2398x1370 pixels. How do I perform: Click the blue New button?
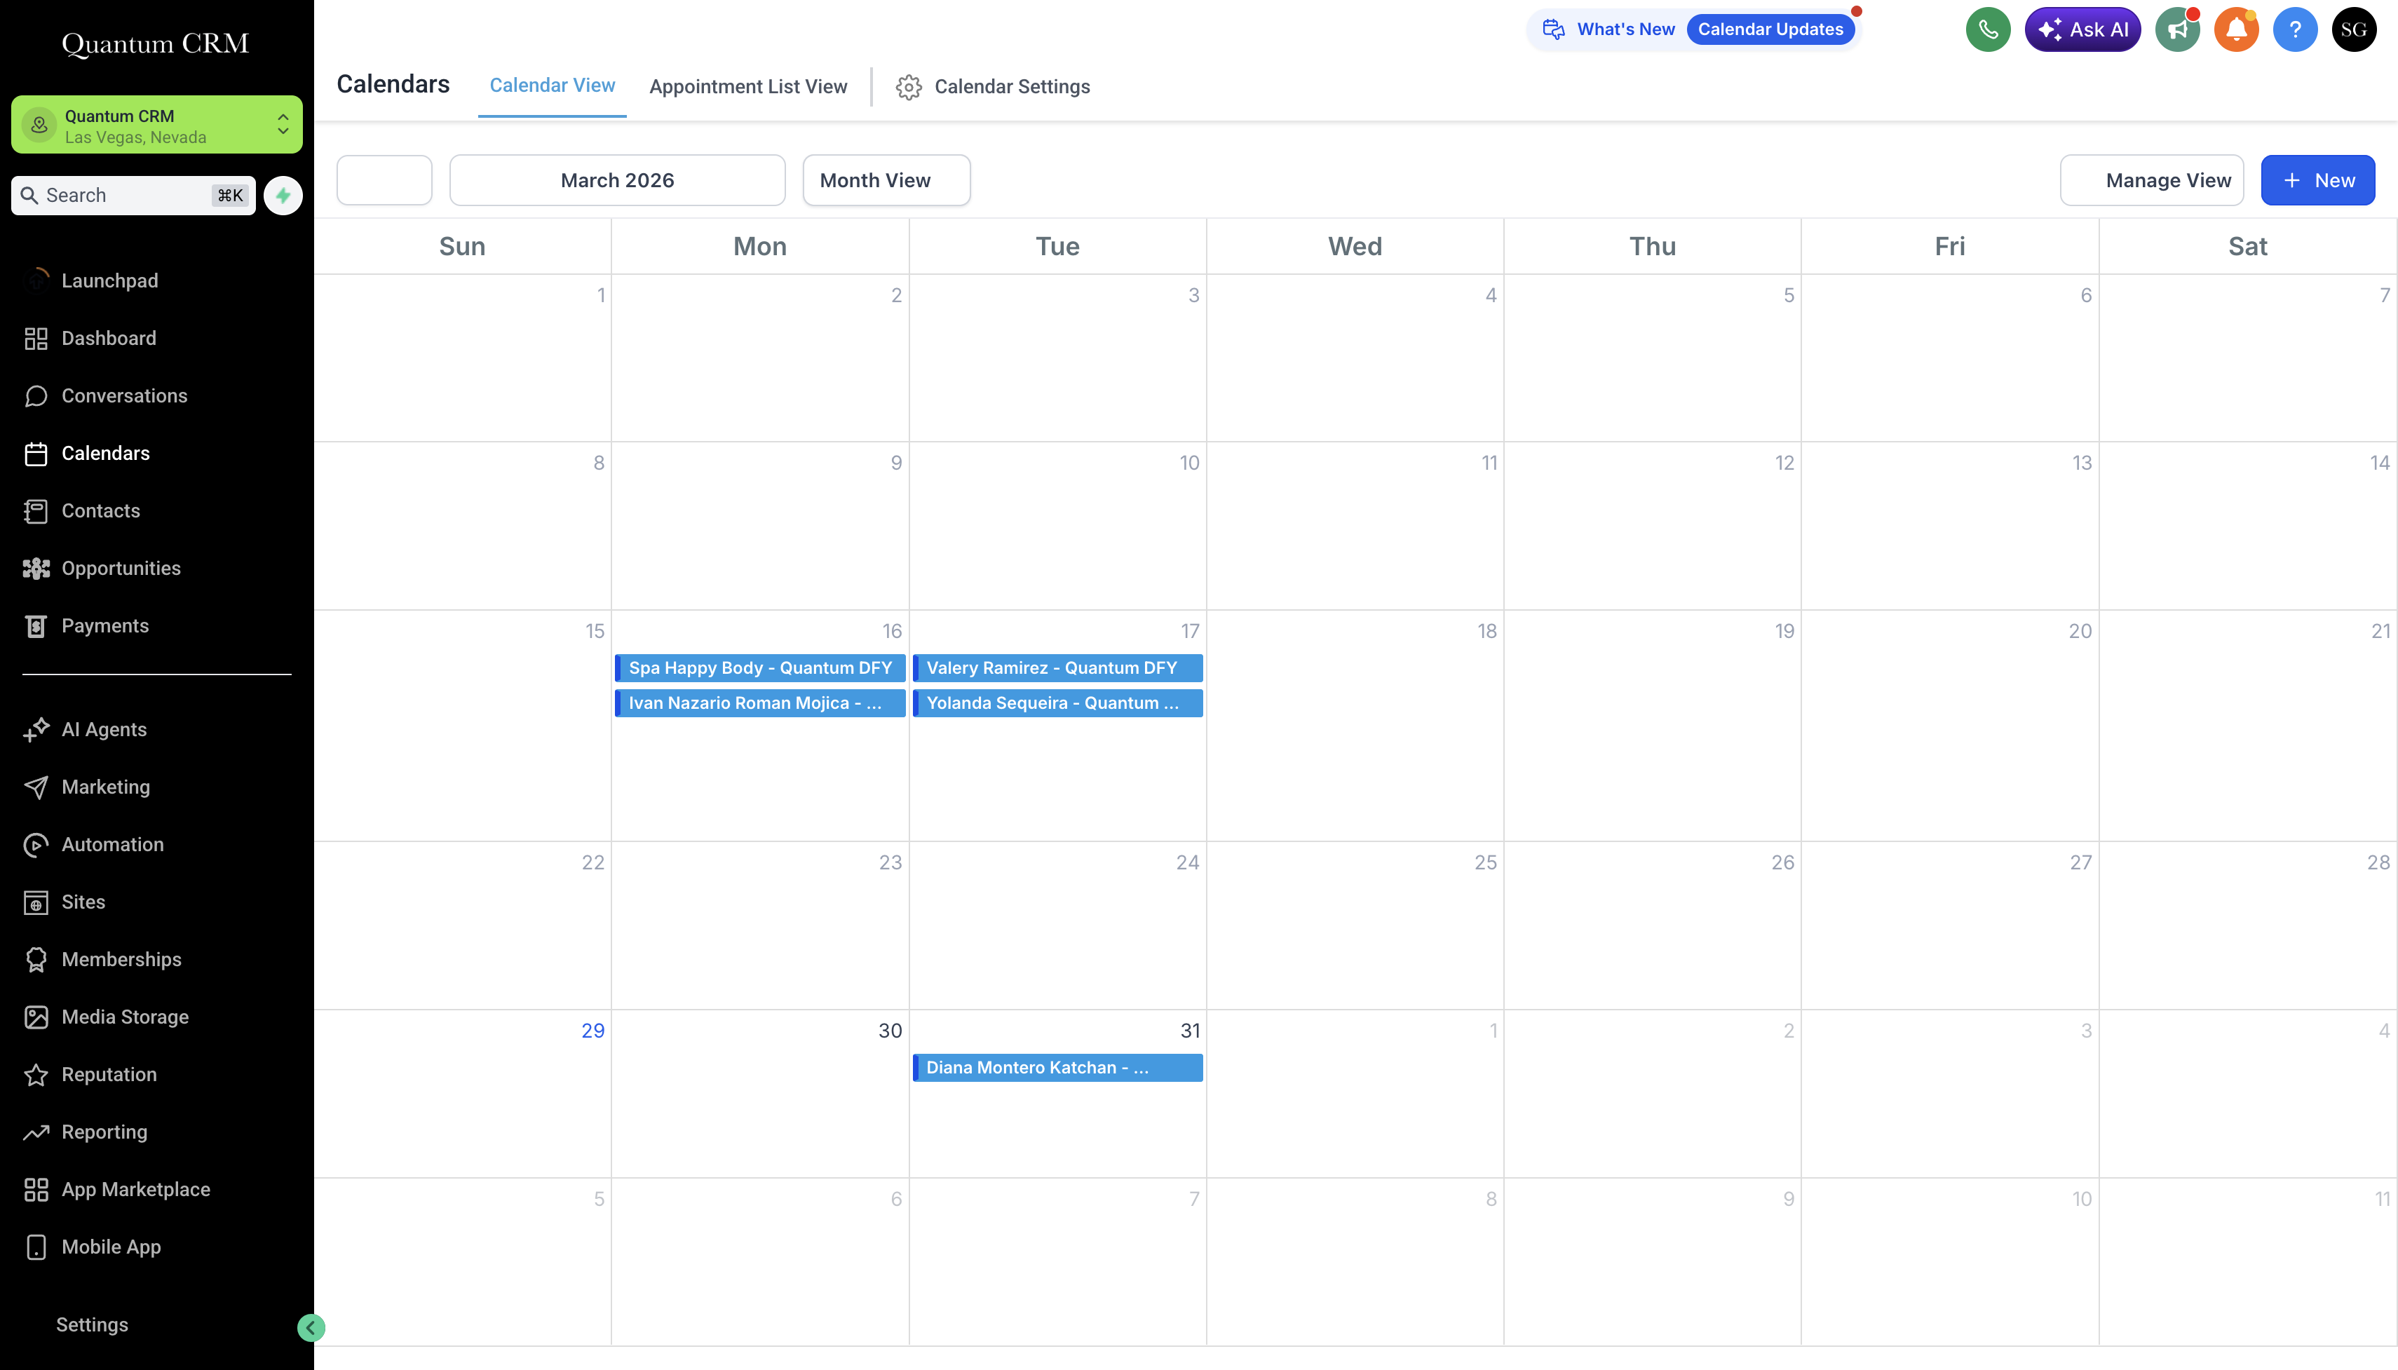[2317, 181]
